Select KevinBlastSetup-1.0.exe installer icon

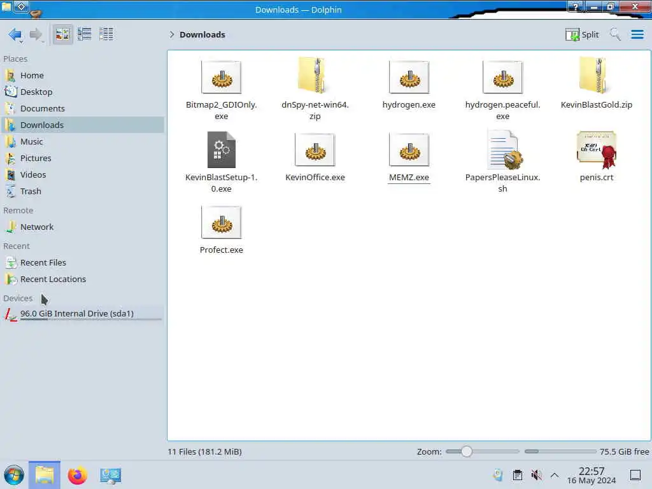pos(221,150)
